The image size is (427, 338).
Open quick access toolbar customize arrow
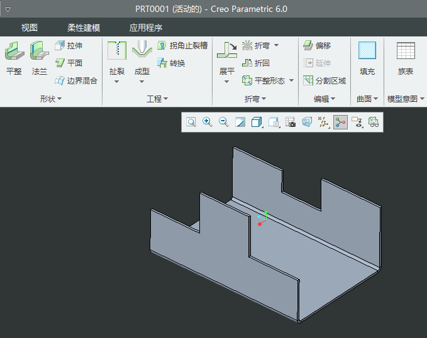[x=8, y=9]
